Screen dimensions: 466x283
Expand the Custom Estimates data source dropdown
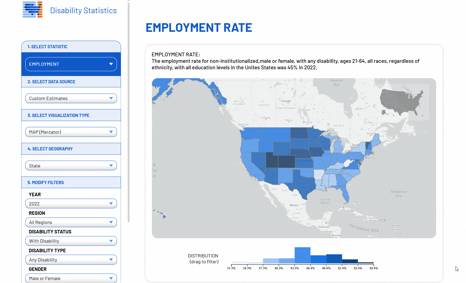pos(71,98)
